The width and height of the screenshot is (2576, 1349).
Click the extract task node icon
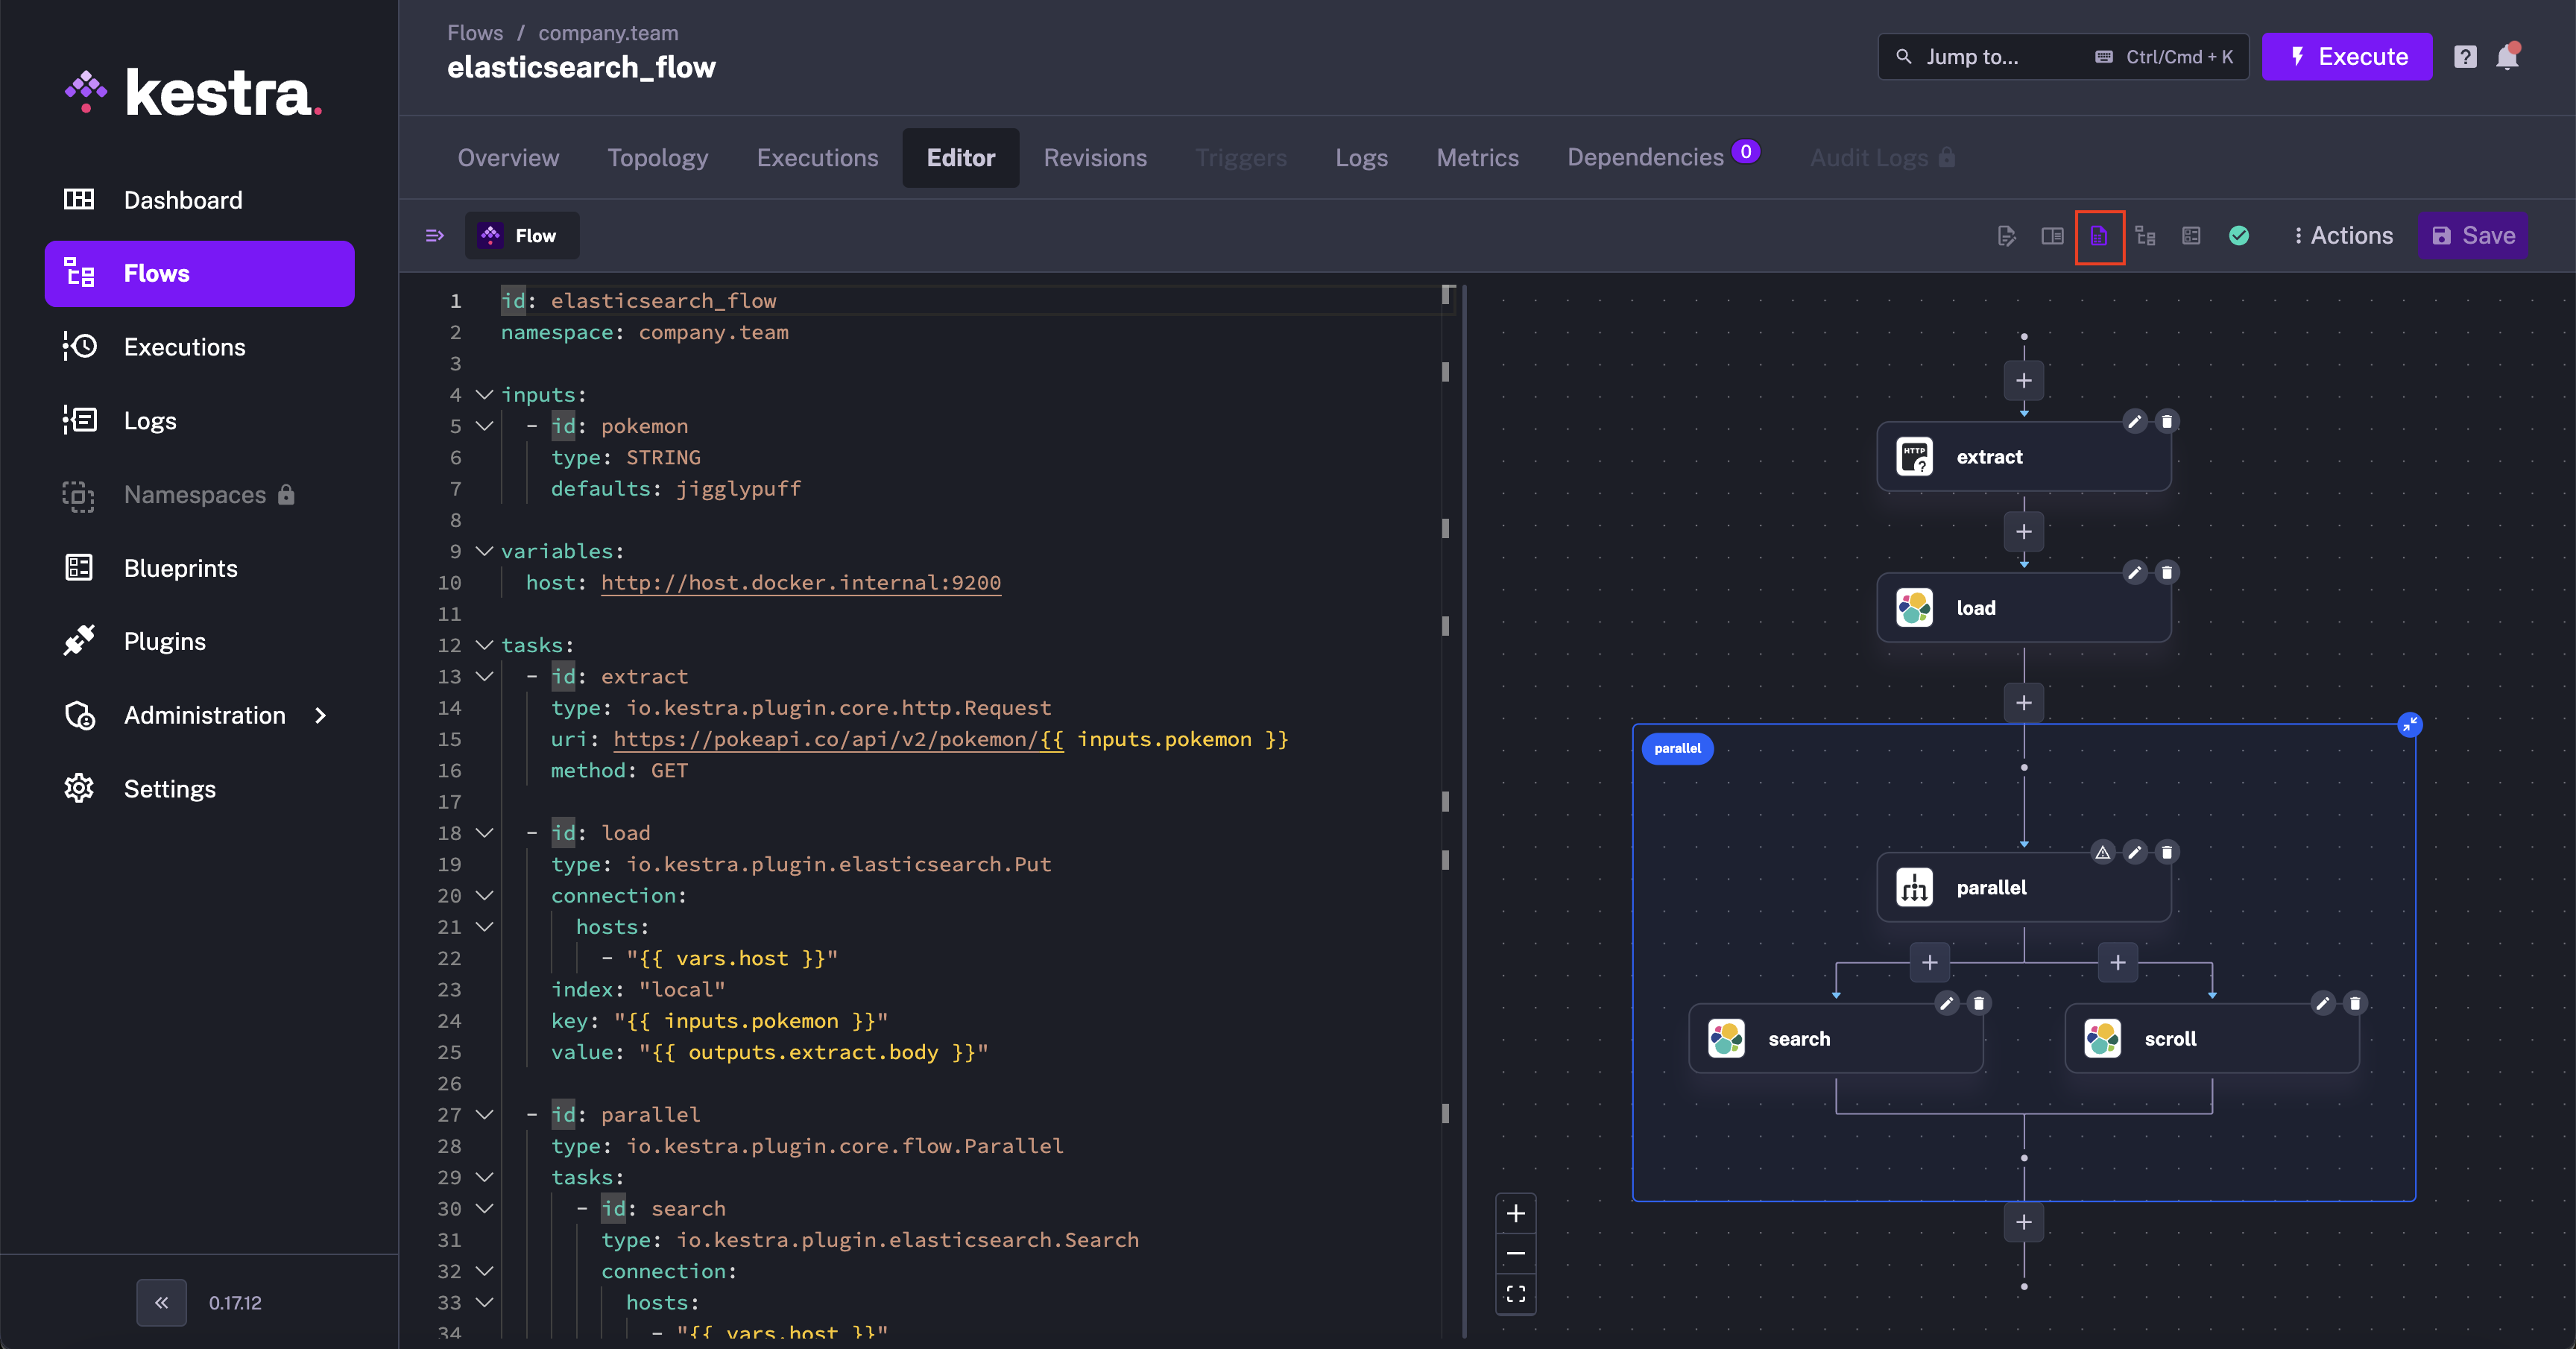[x=1916, y=456]
